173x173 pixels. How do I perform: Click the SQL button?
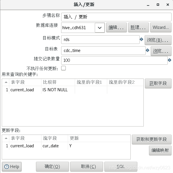(x=121, y=167)
